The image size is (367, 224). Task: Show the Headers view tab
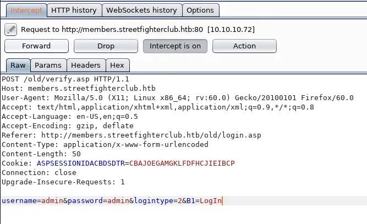tap(86, 65)
